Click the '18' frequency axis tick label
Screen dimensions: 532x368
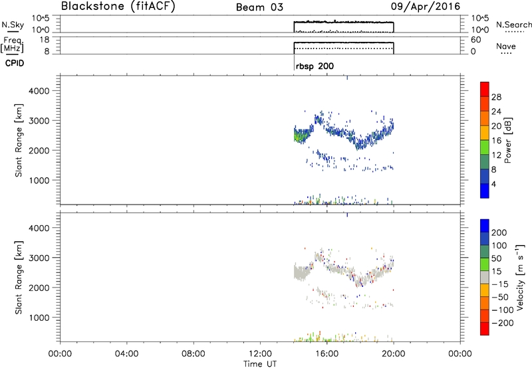45,40
